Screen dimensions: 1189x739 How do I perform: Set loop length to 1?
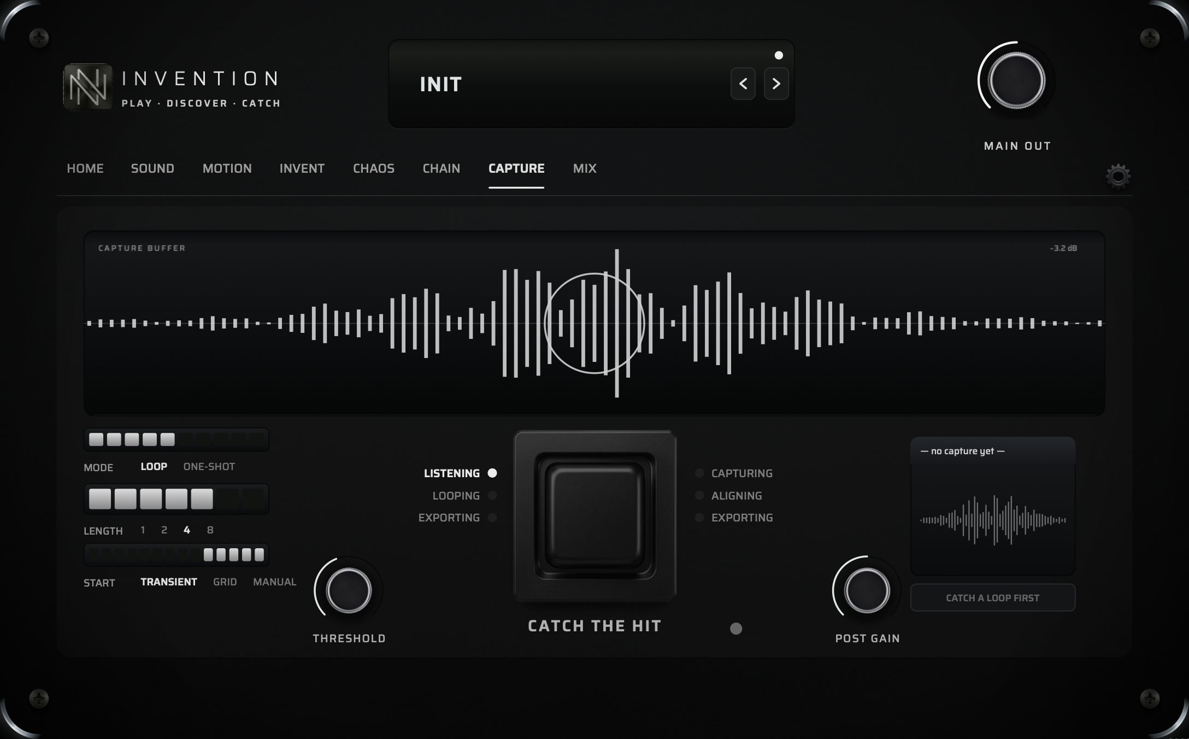coord(143,530)
